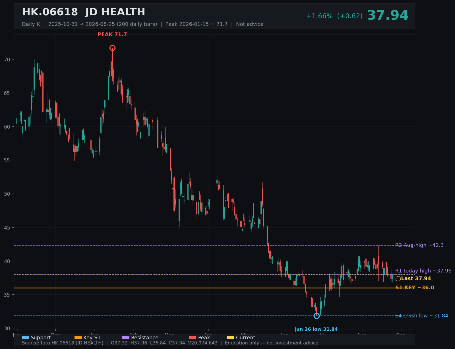Click the 45 price axis label
This screenshot has height=349, width=455.
click(7, 228)
